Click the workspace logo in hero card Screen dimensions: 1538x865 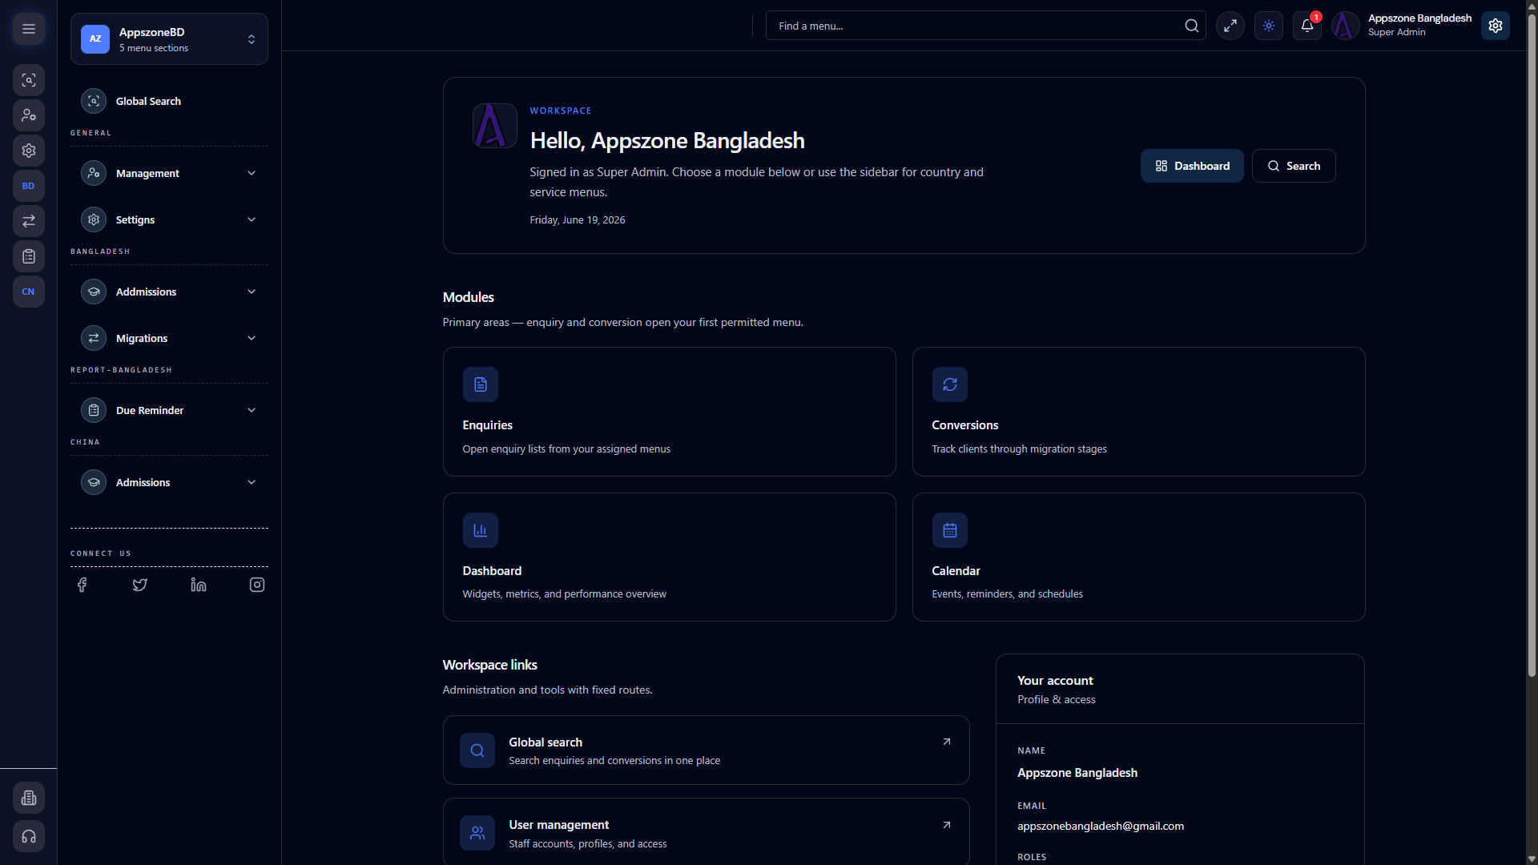pyautogui.click(x=494, y=126)
